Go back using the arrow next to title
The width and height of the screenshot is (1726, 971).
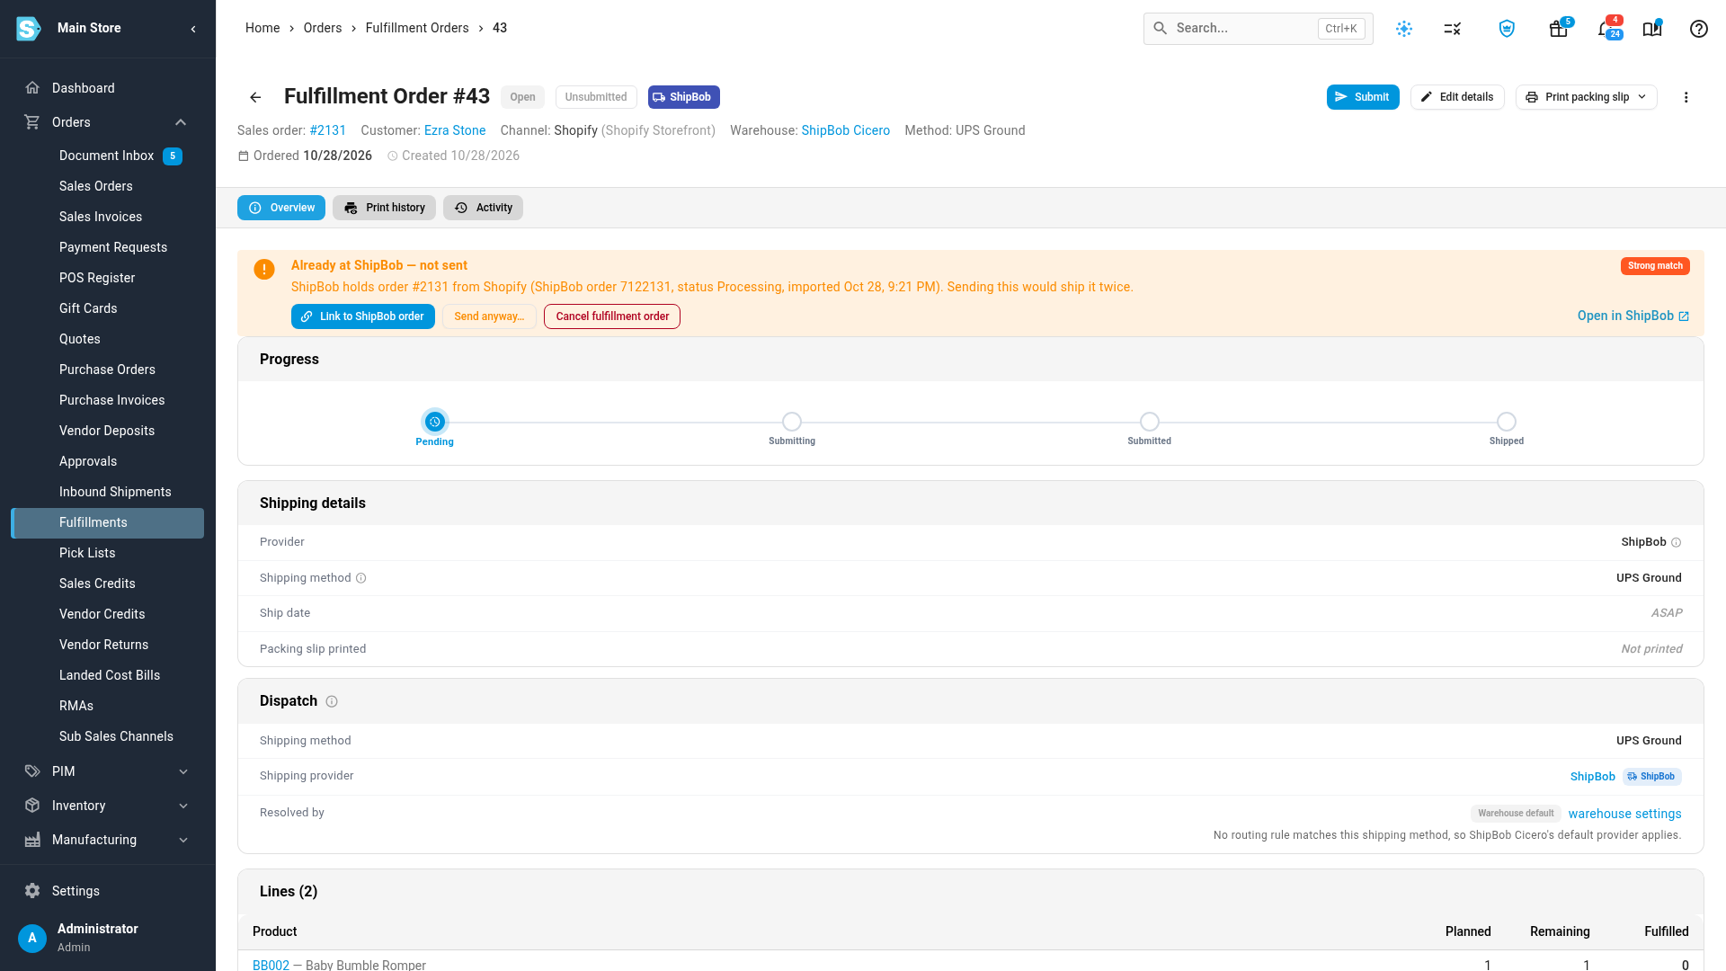[255, 97]
